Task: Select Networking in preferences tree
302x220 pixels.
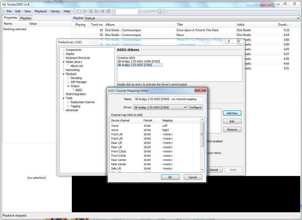Action: 73,70
